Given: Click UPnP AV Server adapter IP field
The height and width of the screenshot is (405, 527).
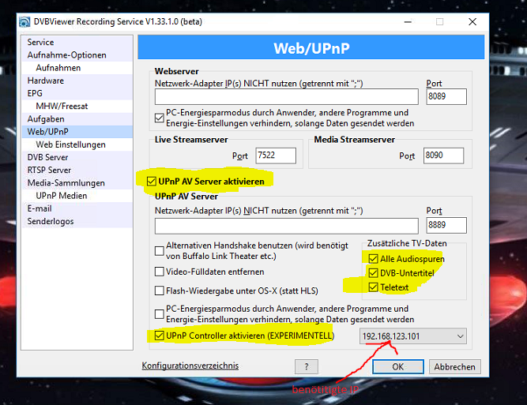Looking at the screenshot, I should 286,226.
